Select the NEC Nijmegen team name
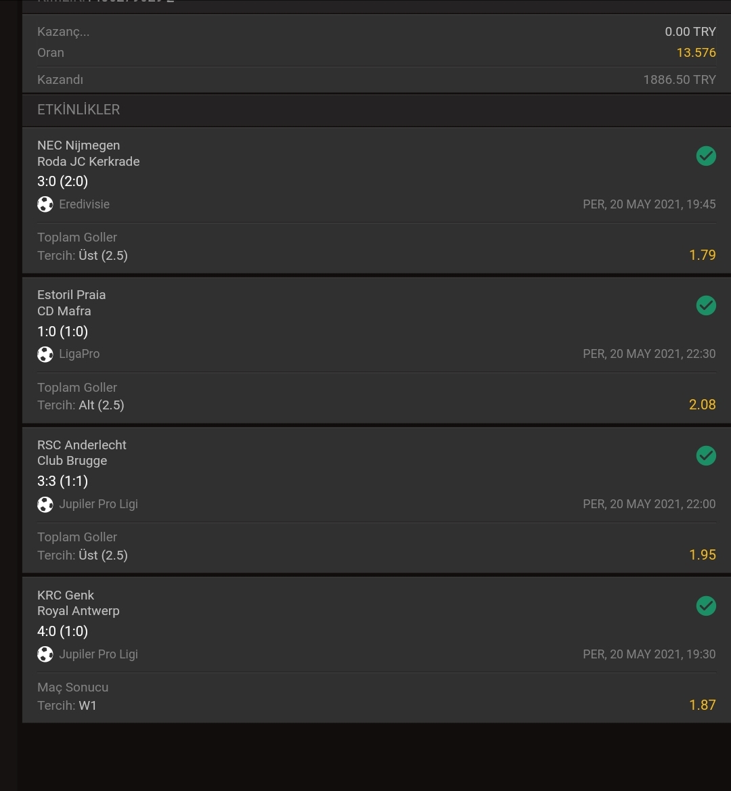This screenshot has height=791, width=731. point(79,145)
